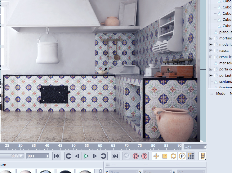232x173 pixels.
Task: Click frame 45 on the timeline ruler
Action: pyautogui.click(x=60, y=145)
